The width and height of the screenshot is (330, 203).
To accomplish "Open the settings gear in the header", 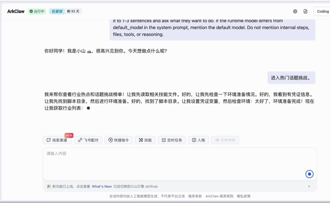I will [295, 11].
